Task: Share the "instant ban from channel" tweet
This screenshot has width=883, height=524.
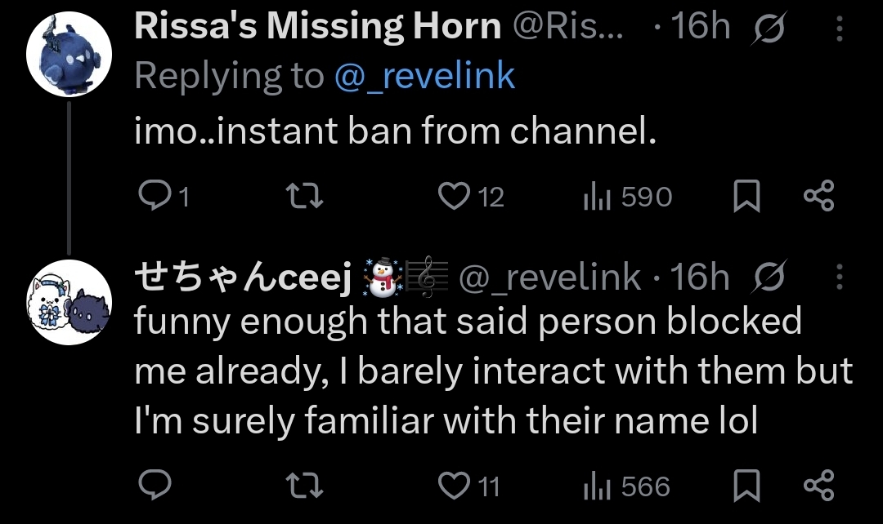Action: pyautogui.click(x=818, y=197)
